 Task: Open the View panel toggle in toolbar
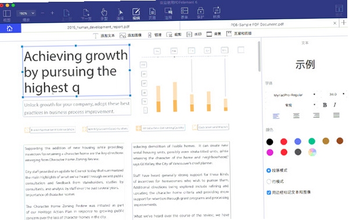tap(6, 15)
